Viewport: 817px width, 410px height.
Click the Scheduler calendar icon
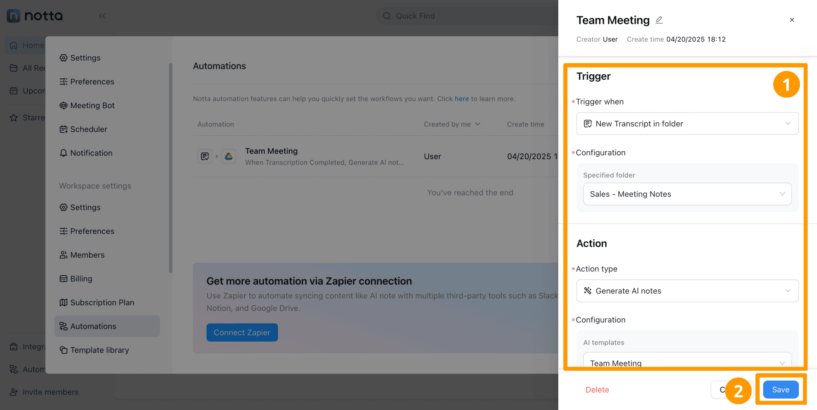tap(64, 129)
